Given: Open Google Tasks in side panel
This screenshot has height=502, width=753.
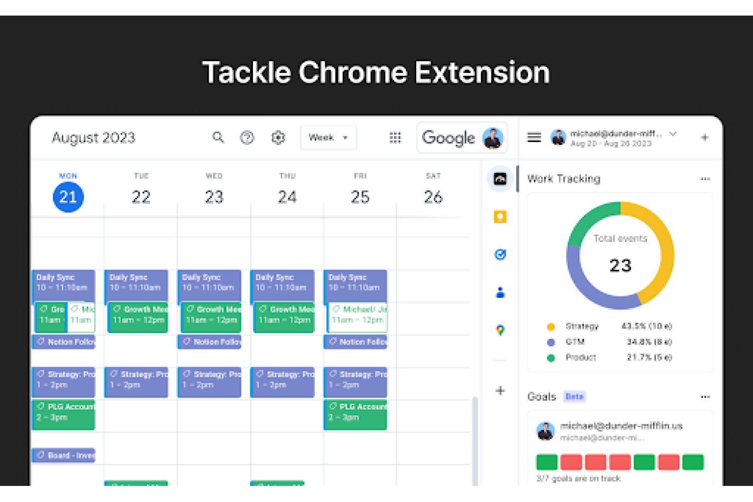Looking at the screenshot, I should coord(500,255).
